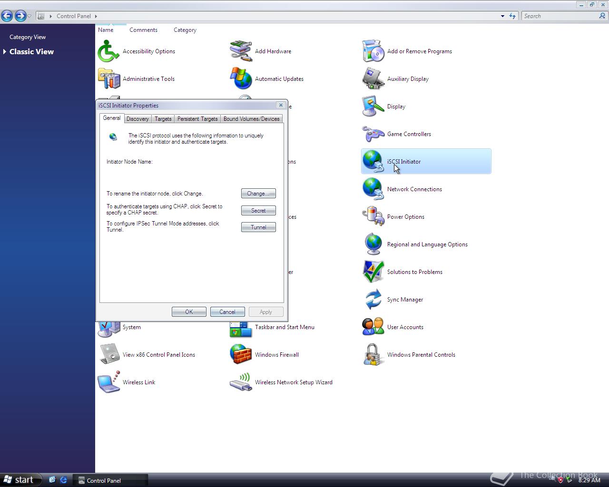Switch to the Discovery tab
The height and width of the screenshot is (487, 609).
(x=138, y=119)
